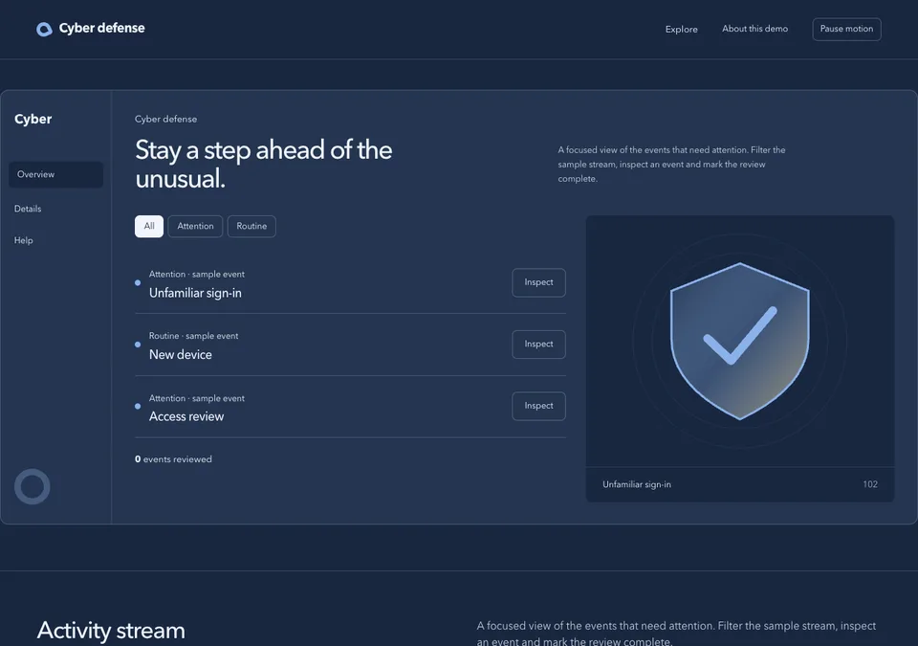Viewport: 918px width, 646px height.
Task: Click the Routine · sample event label
Action: (193, 336)
